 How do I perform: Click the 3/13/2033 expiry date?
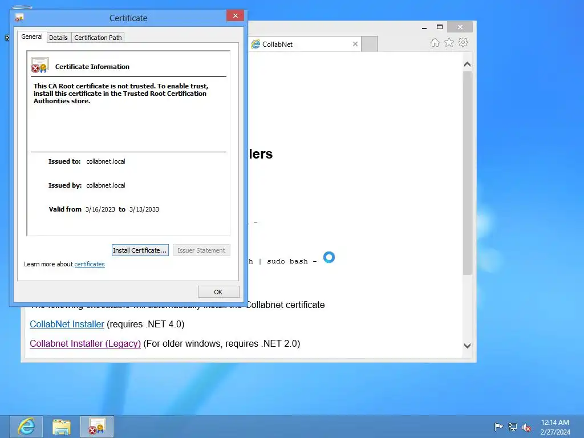pos(144,209)
